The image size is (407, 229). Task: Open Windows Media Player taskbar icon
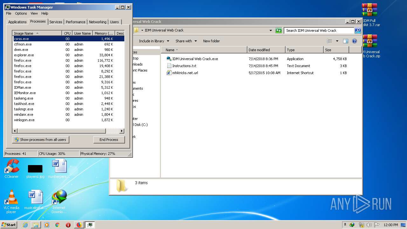click(47, 225)
